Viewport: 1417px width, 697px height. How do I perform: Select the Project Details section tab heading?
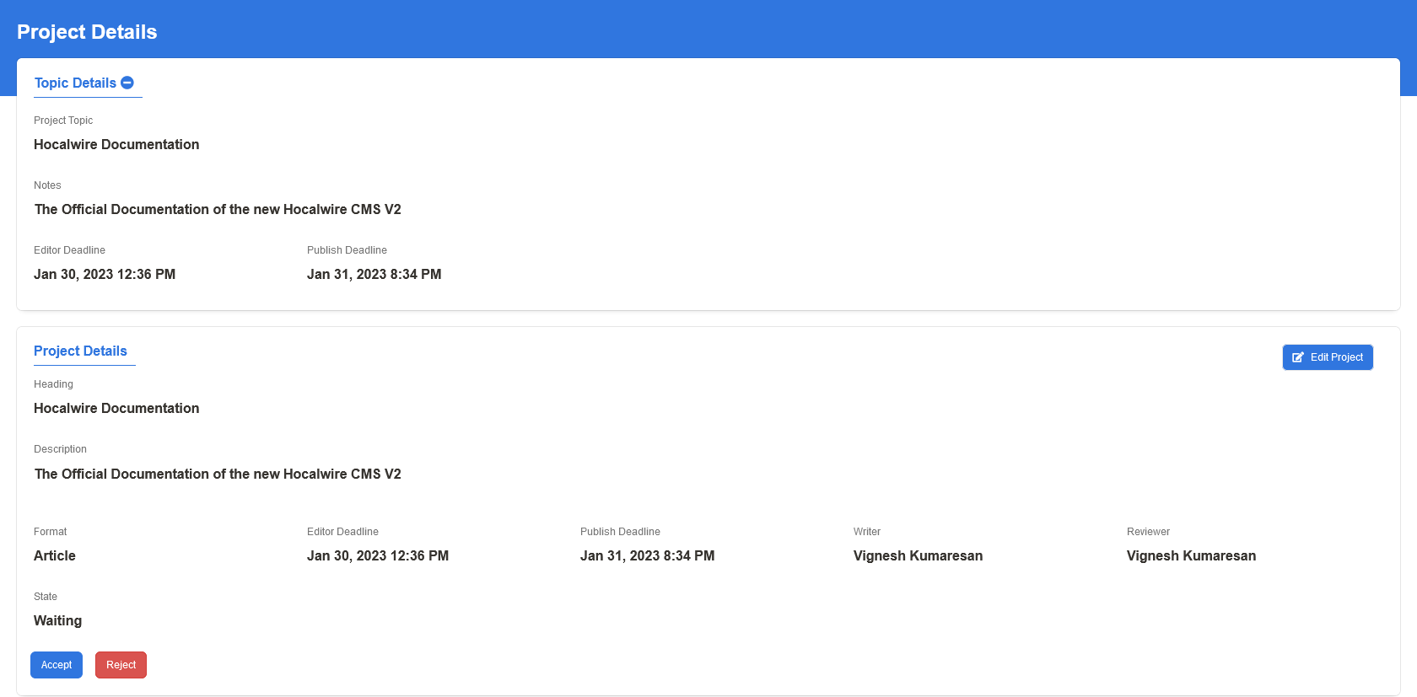coord(80,351)
